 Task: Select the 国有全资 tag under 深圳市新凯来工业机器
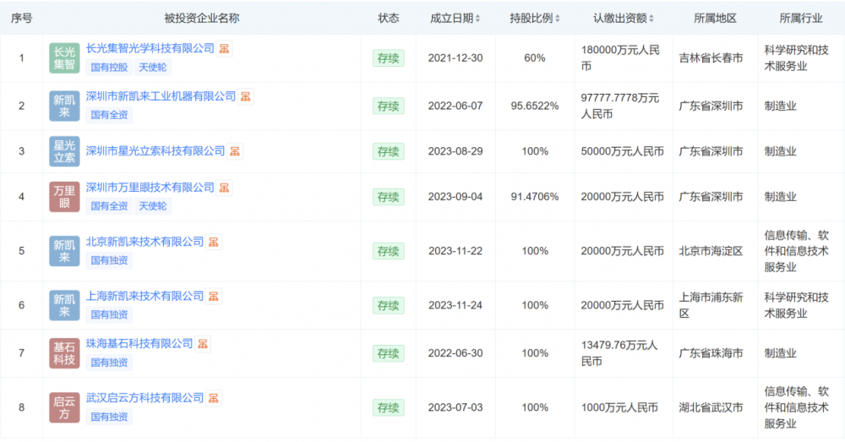point(109,115)
